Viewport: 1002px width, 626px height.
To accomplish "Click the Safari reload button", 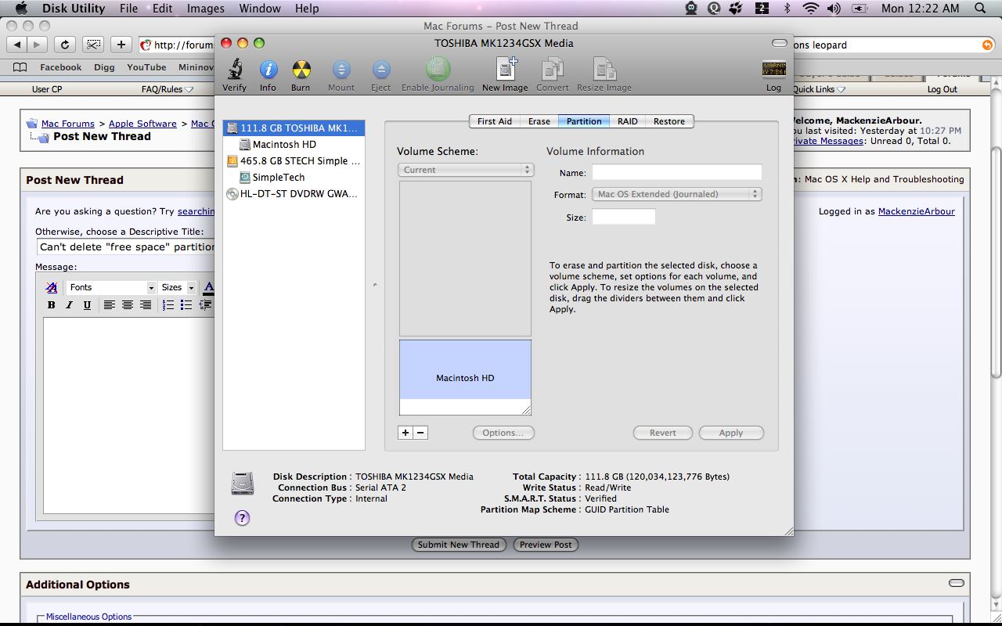I will pyautogui.click(x=66, y=45).
